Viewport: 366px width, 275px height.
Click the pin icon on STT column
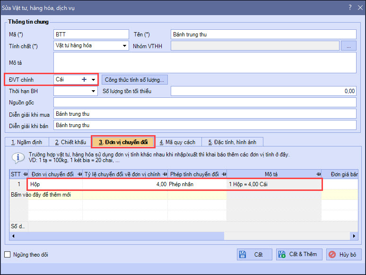coord(25,174)
